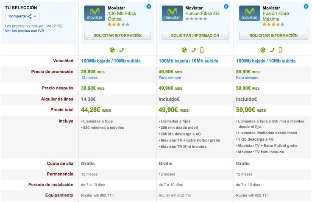Screen dimensions: 312x202
Task: Click '1 Gb descarga a 4G' feature
Action: (x=256, y=139)
